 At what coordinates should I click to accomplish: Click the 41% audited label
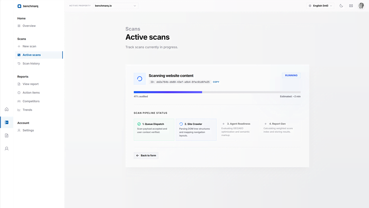(141, 97)
